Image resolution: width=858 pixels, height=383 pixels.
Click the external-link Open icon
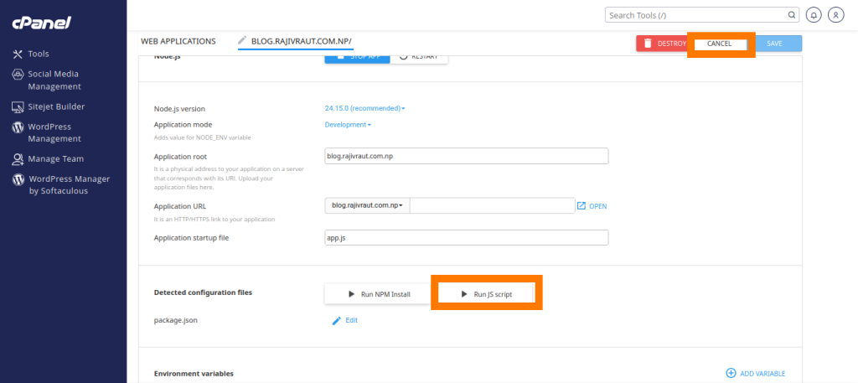point(581,205)
